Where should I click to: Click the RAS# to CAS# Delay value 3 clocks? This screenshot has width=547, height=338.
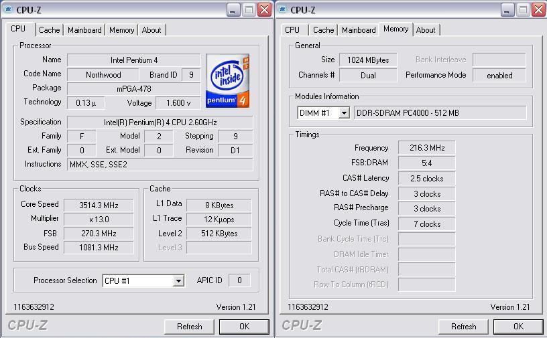(426, 193)
